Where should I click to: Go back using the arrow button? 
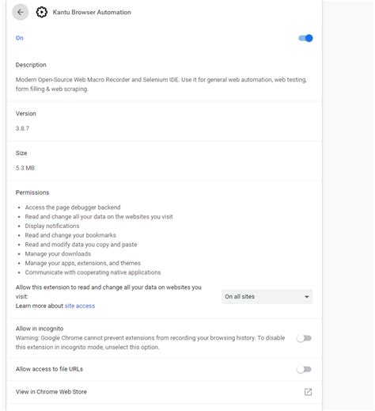point(21,12)
